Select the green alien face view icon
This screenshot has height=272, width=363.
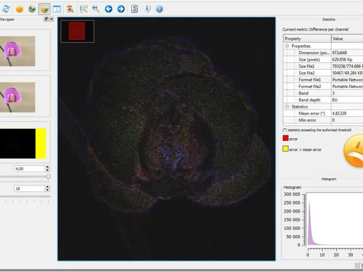pos(32,9)
